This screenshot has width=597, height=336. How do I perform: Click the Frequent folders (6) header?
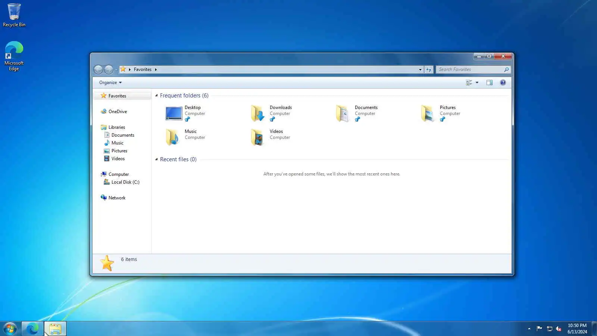(184, 96)
